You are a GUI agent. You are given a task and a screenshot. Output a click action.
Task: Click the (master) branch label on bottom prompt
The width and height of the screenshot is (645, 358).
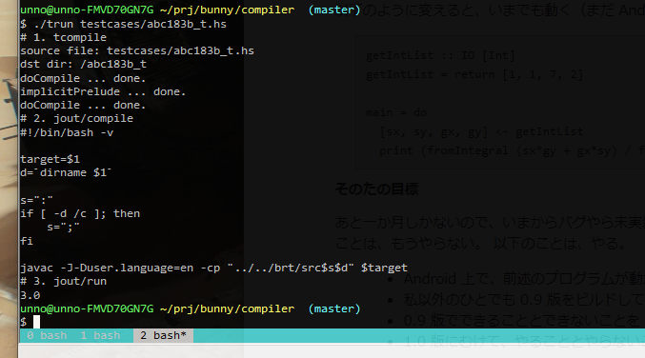pos(334,308)
